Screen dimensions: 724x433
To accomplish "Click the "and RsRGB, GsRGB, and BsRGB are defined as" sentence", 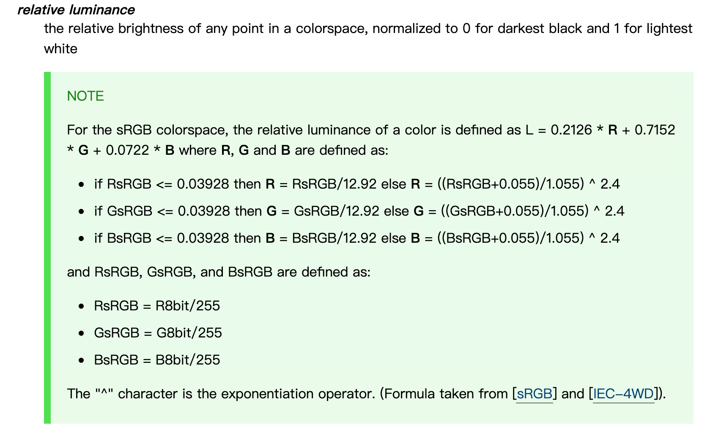I will click(219, 272).
